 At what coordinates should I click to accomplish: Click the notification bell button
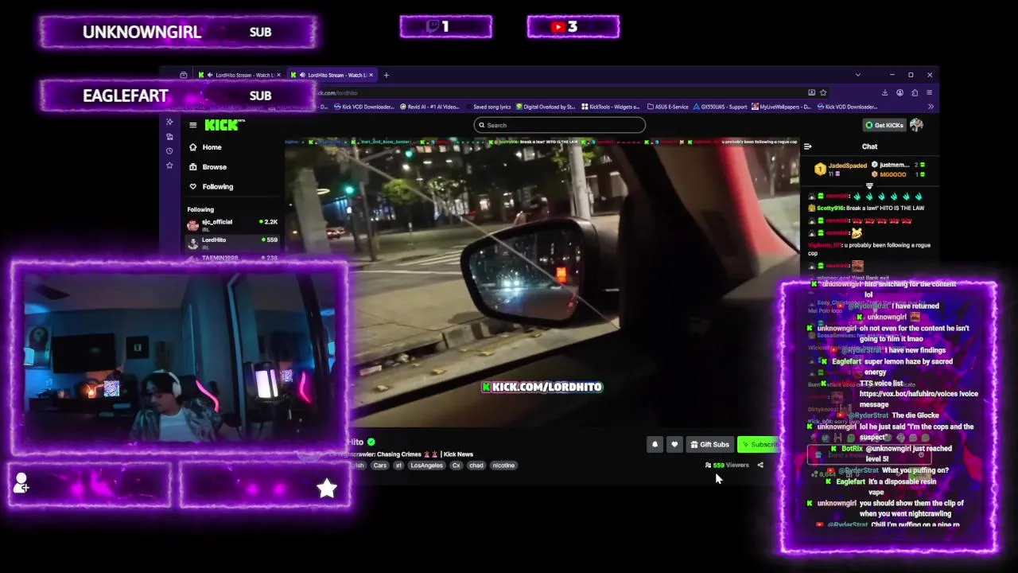655,444
